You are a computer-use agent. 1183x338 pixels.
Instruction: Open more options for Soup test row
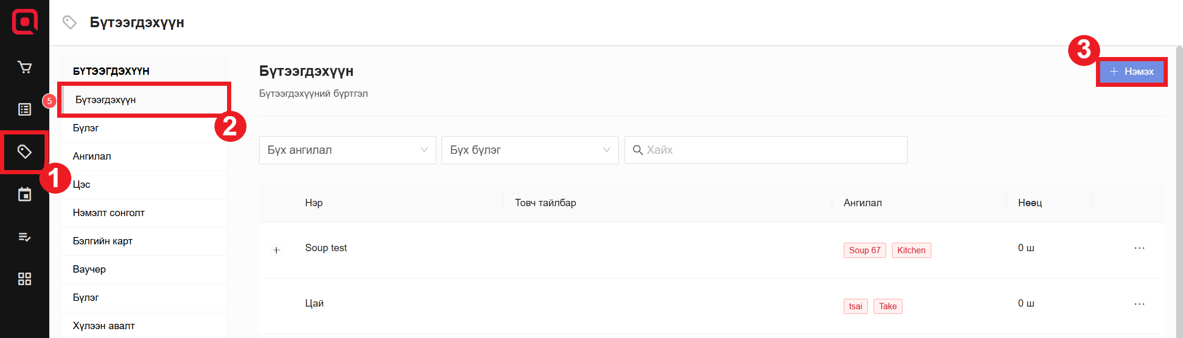click(1139, 248)
